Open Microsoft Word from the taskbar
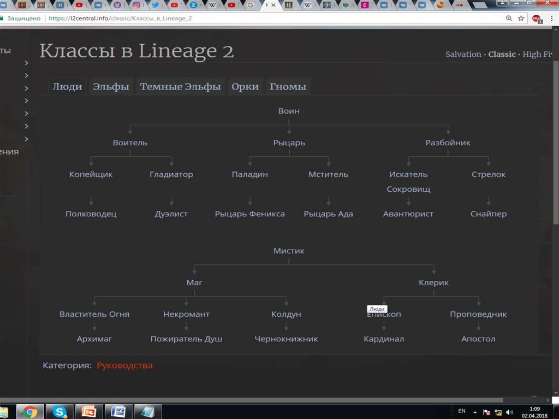Screen dimensions: 559x419 (x=118, y=411)
